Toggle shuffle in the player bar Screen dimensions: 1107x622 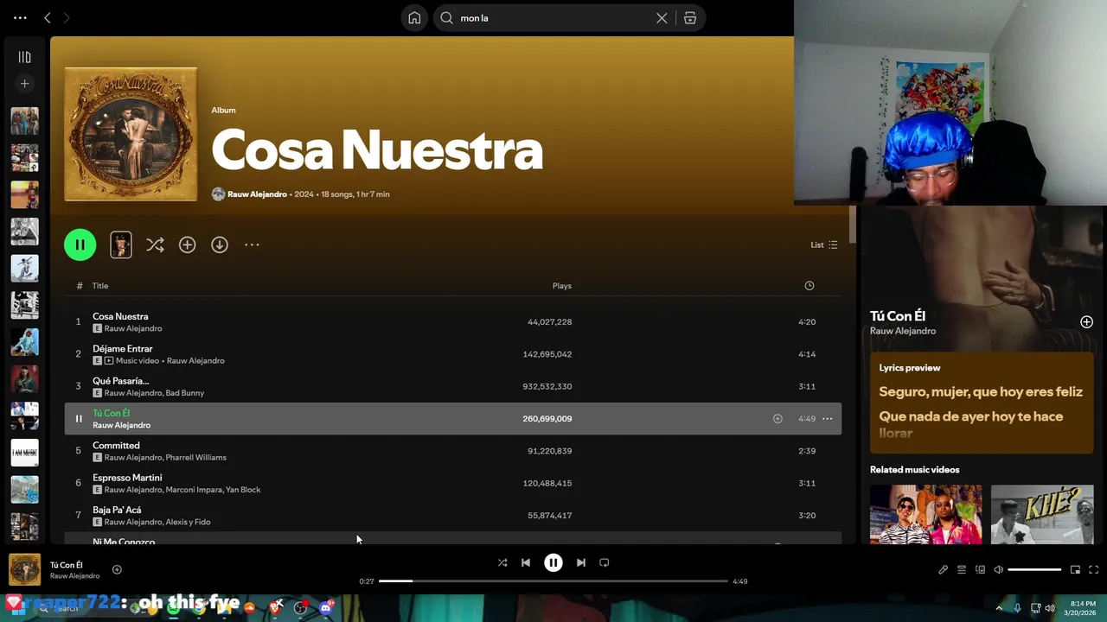(502, 562)
